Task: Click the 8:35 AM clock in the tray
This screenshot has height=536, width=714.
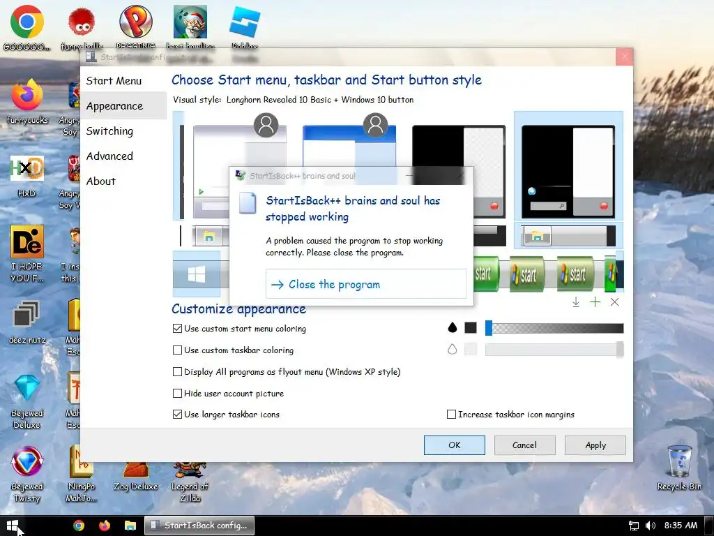Action: [x=681, y=526]
